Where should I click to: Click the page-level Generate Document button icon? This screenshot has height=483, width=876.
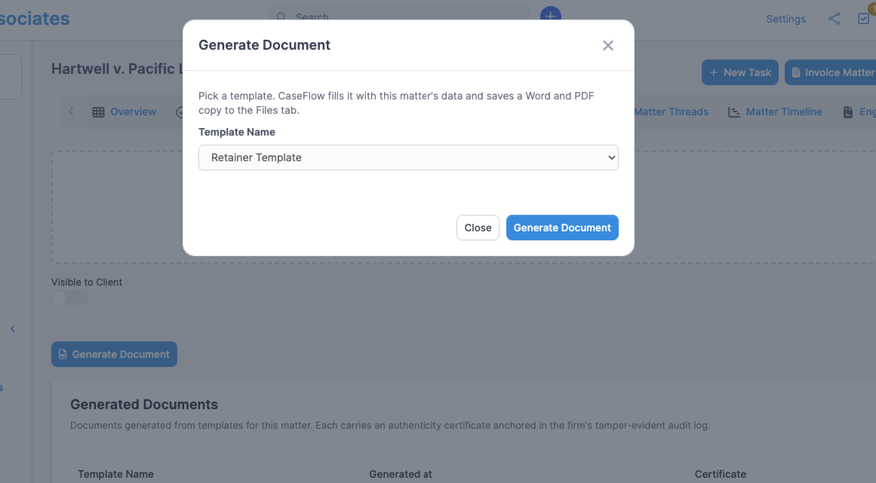pos(63,354)
